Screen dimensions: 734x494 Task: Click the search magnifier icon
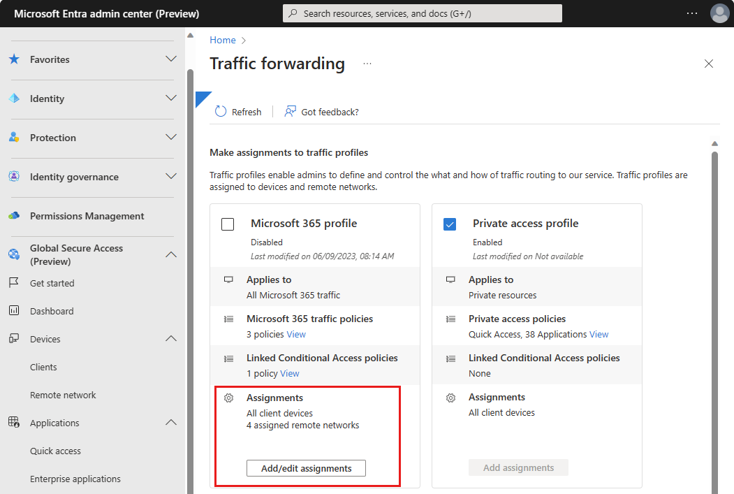(x=293, y=13)
